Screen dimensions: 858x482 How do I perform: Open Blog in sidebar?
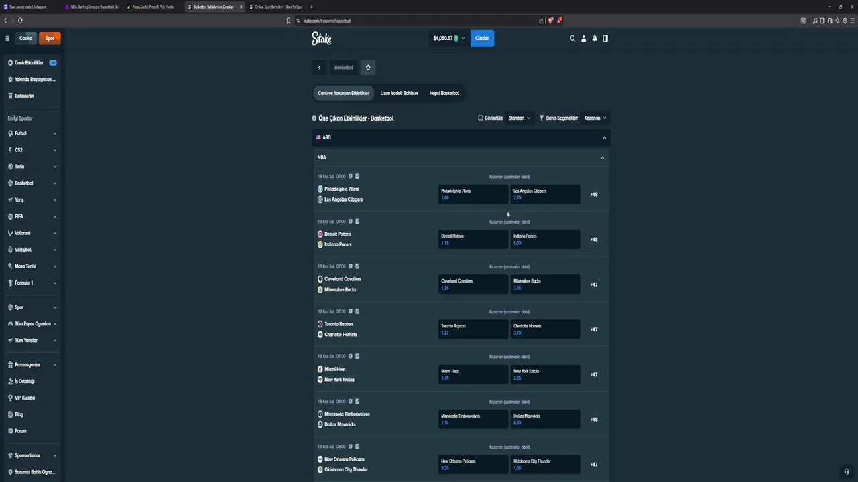tap(32, 414)
